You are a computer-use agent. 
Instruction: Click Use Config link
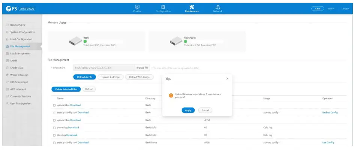328,142
